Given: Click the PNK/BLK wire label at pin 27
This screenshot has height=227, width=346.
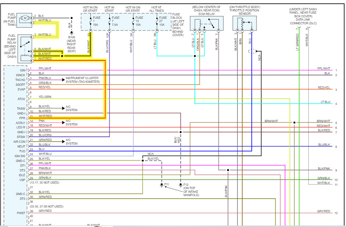Looking at the screenshot, I should tap(45, 168).
